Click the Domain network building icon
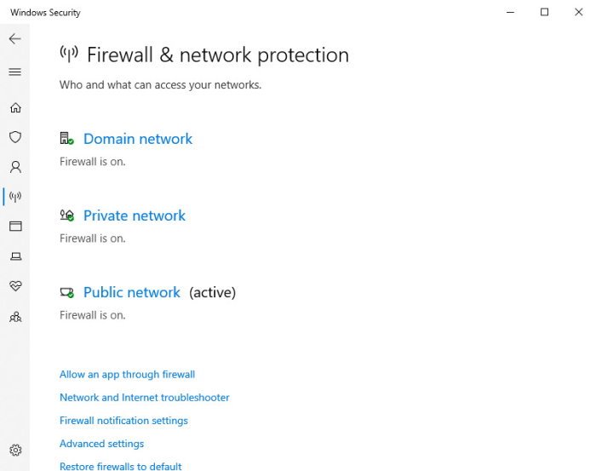Image resolution: width=596 pixels, height=471 pixels. point(66,138)
